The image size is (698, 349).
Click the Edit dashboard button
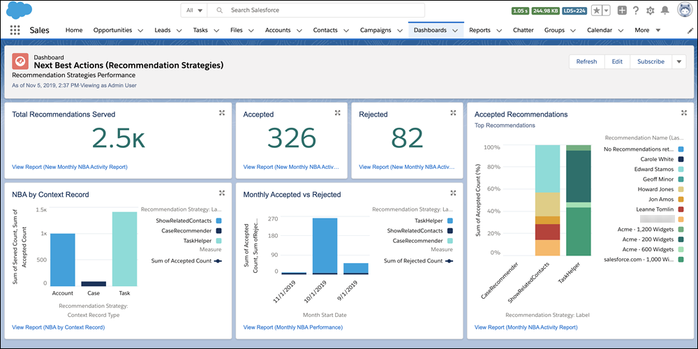(617, 61)
